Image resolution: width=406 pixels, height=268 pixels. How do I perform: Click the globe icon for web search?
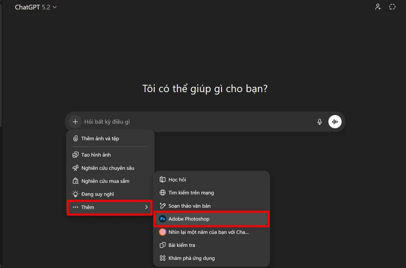click(162, 192)
